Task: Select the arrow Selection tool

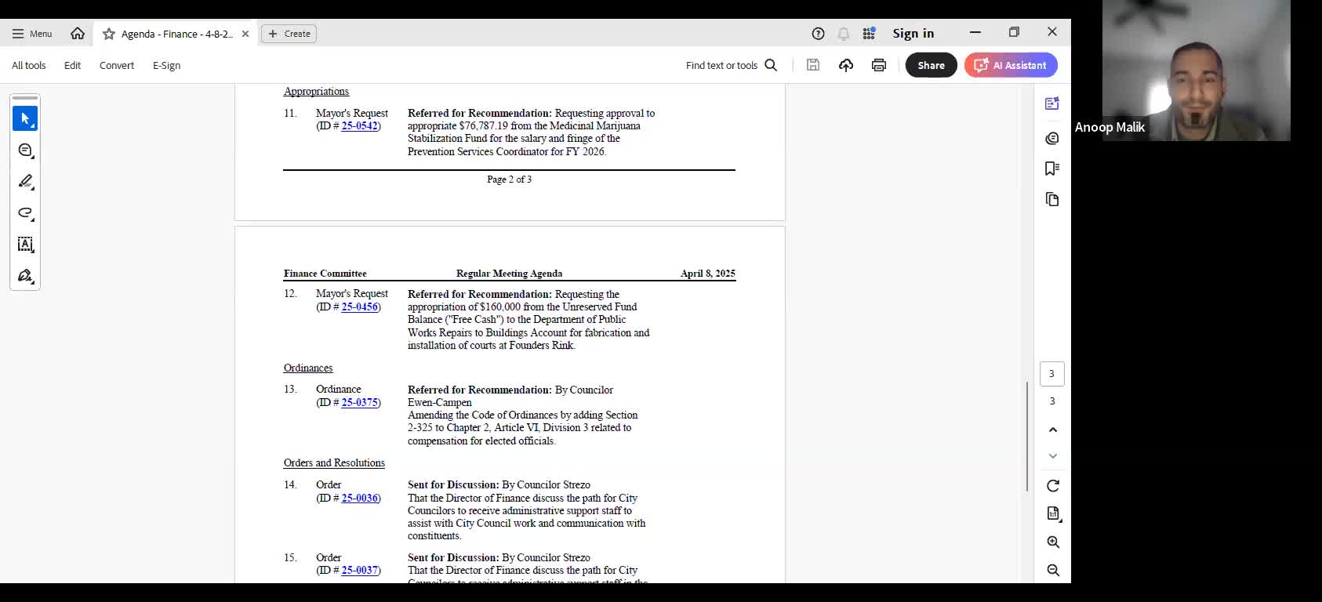Action: click(25, 118)
